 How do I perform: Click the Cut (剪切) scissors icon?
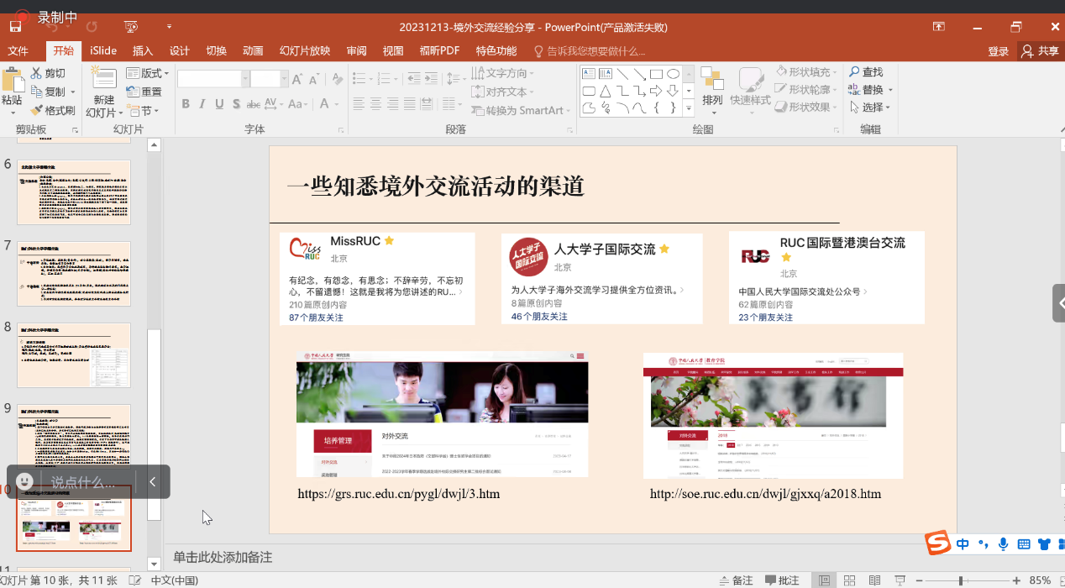point(37,73)
